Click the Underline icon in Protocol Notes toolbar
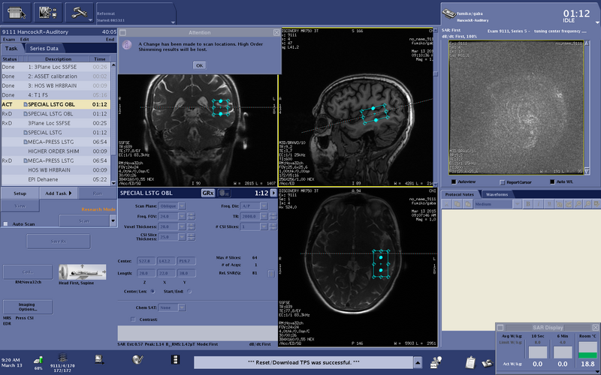601x375 pixels. 548,204
